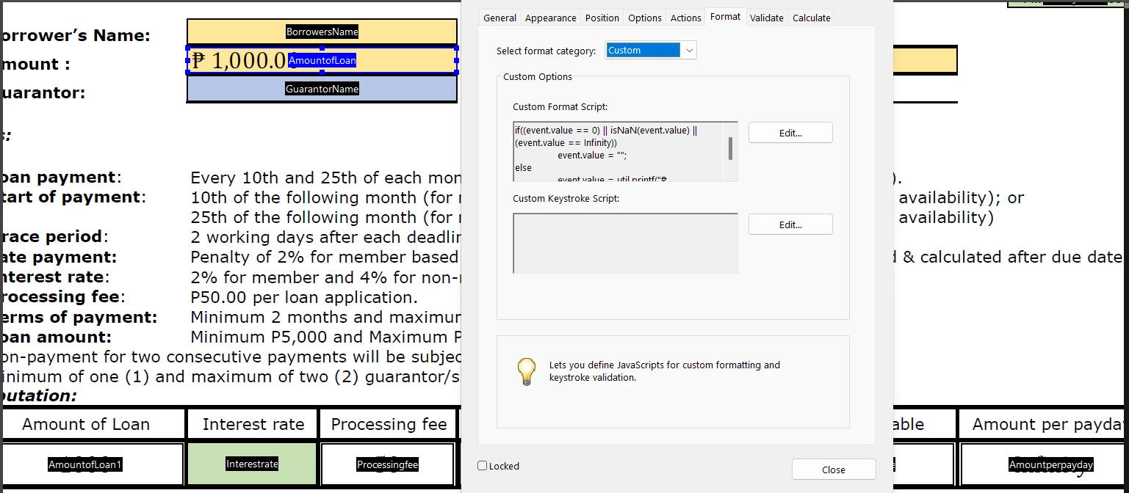Select the GuarantorName form field
This screenshot has width=1129, height=493.
(x=322, y=89)
